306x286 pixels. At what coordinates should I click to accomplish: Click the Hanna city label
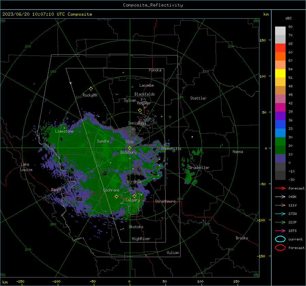click(238, 152)
